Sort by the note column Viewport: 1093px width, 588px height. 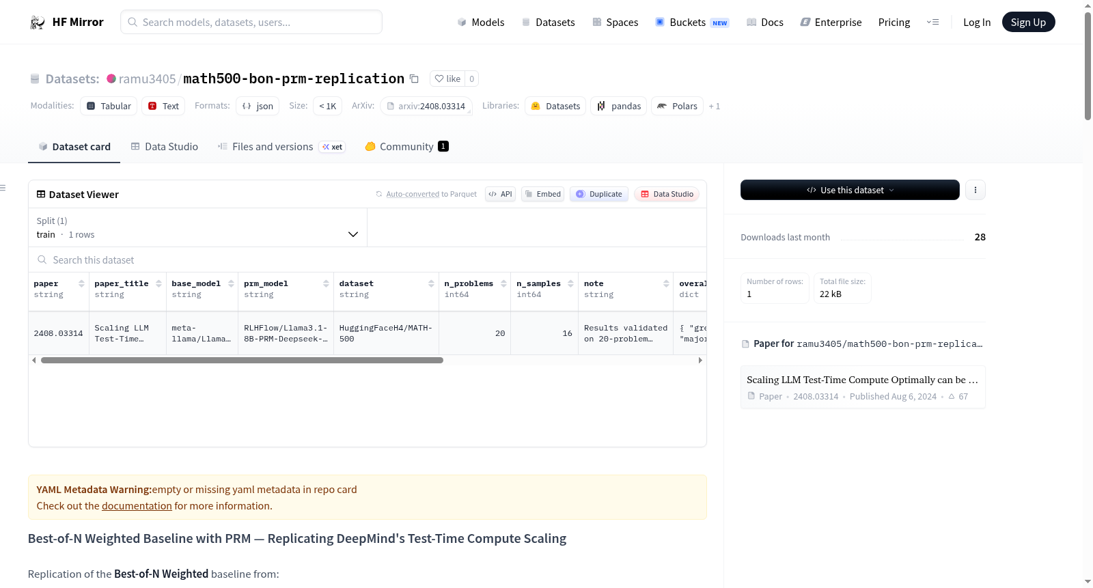pos(666,283)
